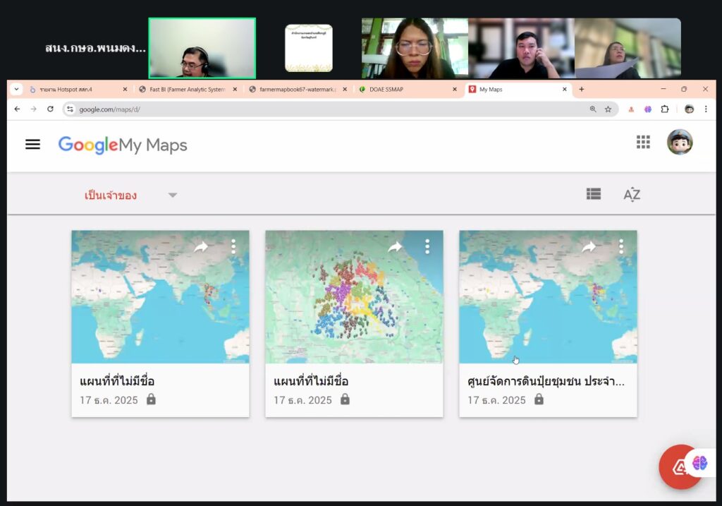This screenshot has height=506, width=722.
Task: Switch to the Fast BI tab
Action: pyautogui.click(x=187, y=90)
